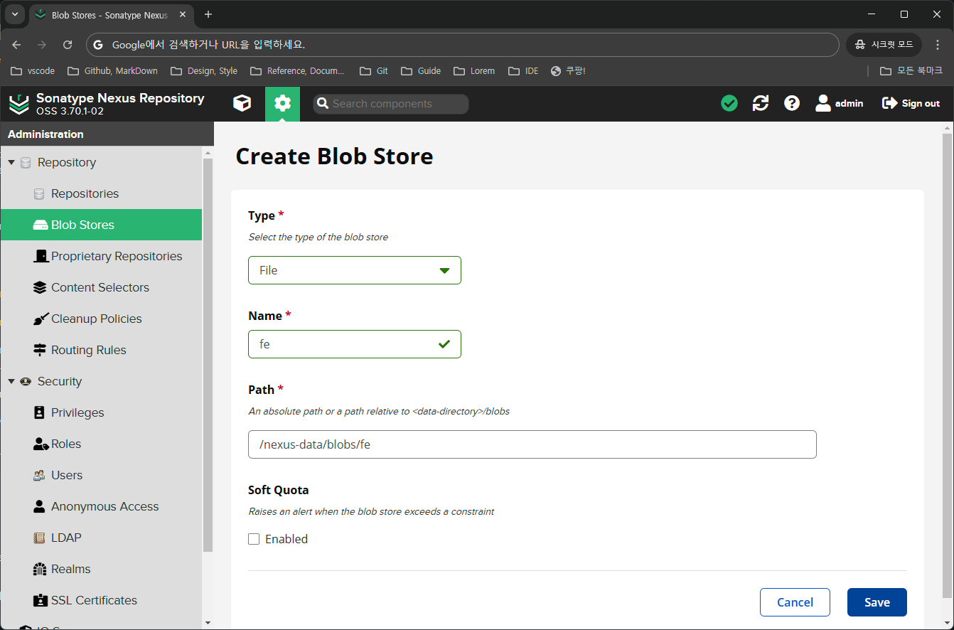
Task: Open Privileges under Security
Action: point(101,412)
